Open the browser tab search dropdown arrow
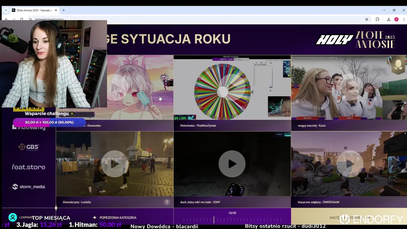Viewport: 407px width, 229px height. tap(6, 10)
